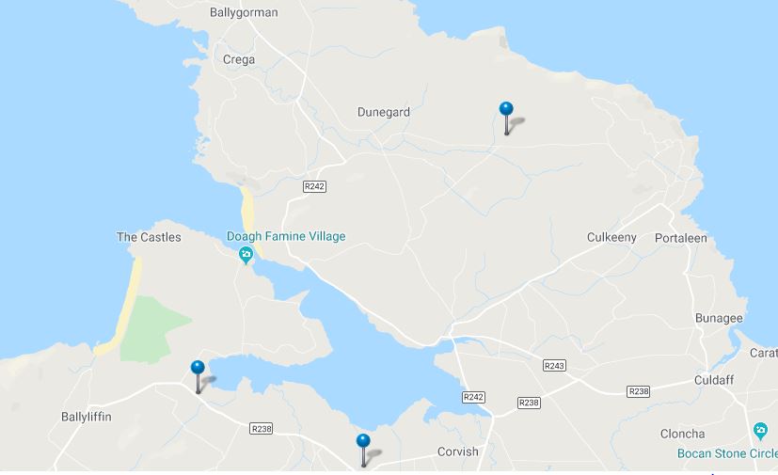Open the Doagh Famine Village camera marker

[246, 255]
